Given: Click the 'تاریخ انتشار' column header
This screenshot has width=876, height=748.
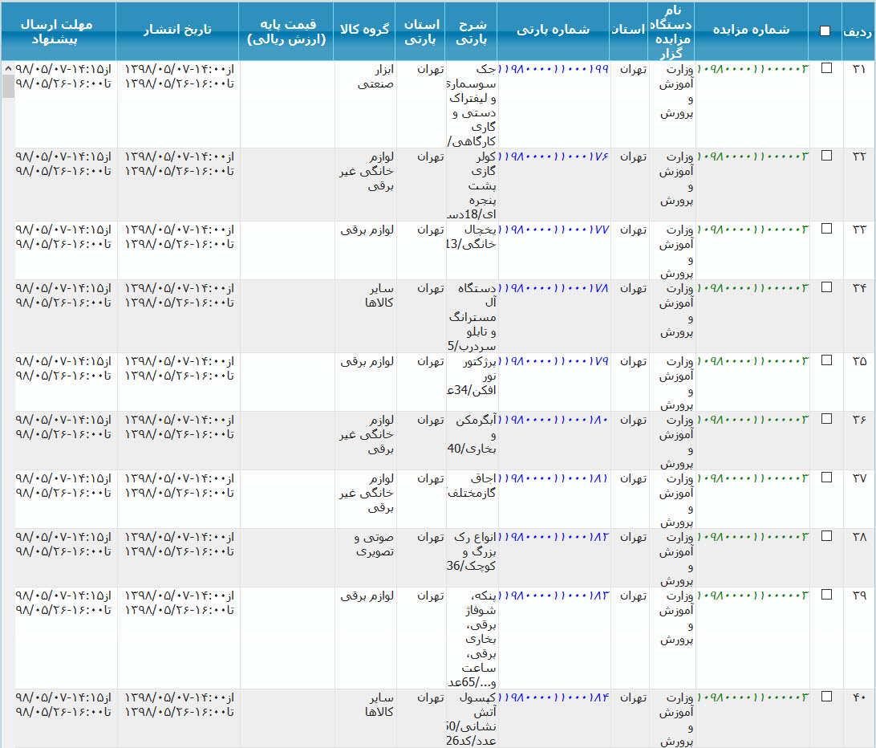Looking at the screenshot, I should 177,30.
